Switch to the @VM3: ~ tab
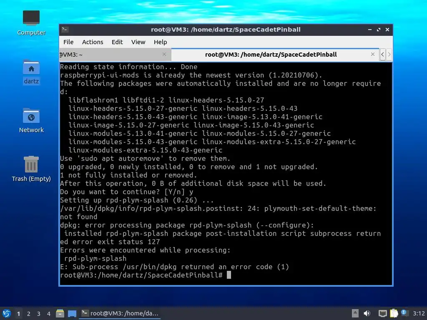This screenshot has height=320, width=427. pos(114,55)
